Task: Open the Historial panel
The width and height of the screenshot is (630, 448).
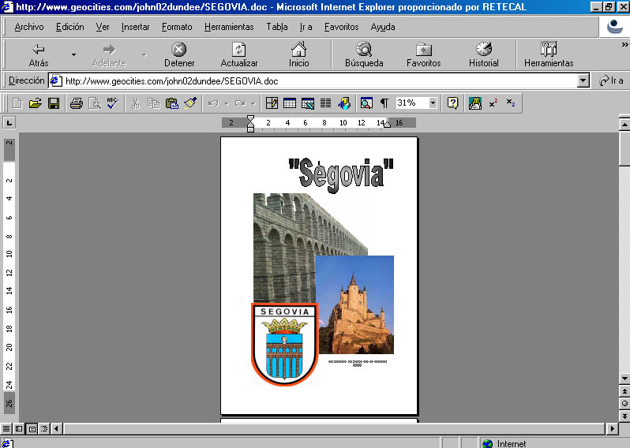Action: (x=483, y=54)
